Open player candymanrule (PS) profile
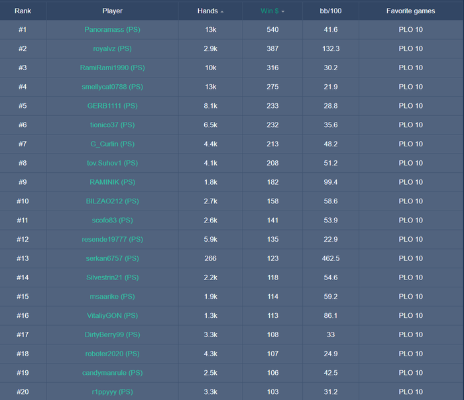This screenshot has width=464, height=400. (113, 373)
